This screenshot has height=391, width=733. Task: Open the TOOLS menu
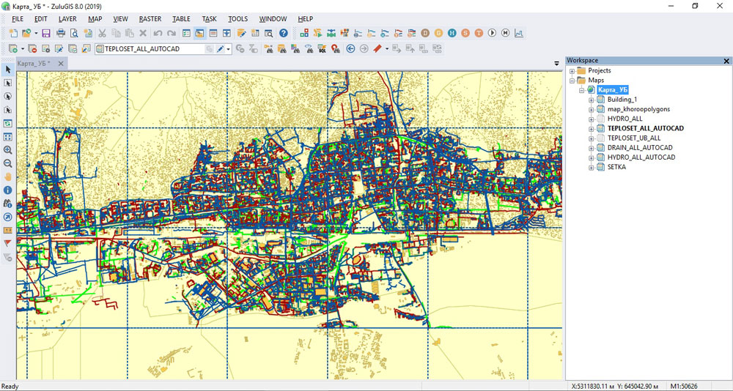(237, 18)
